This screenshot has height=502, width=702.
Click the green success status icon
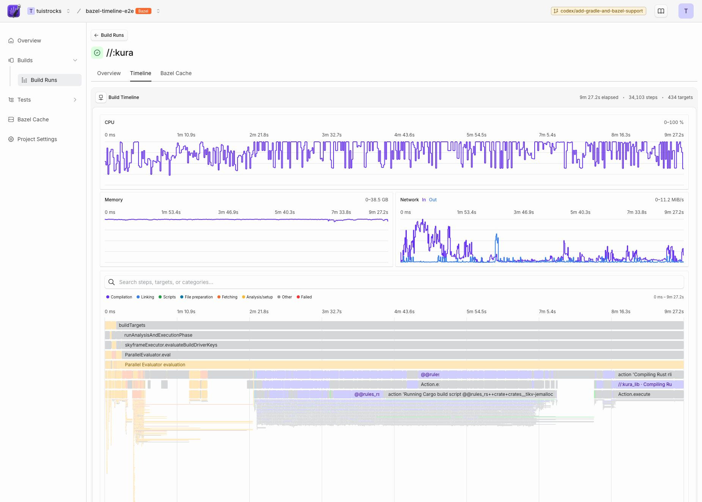tap(97, 53)
